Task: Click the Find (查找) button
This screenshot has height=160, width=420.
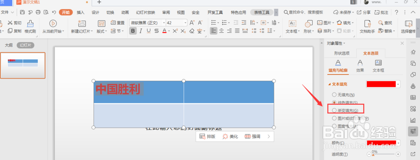Action: click(385, 23)
